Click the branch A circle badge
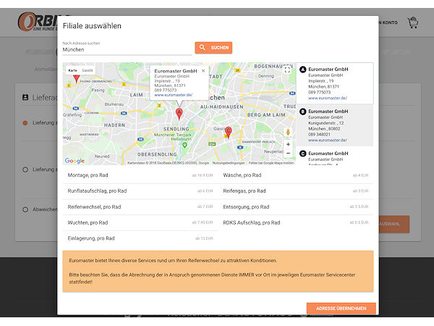This screenshot has height=326, width=434. pyautogui.click(x=303, y=70)
